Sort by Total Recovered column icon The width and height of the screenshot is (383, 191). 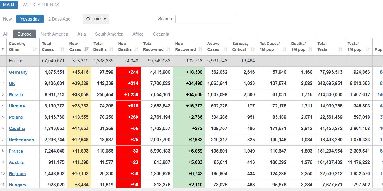pyautogui.click(x=168, y=49)
